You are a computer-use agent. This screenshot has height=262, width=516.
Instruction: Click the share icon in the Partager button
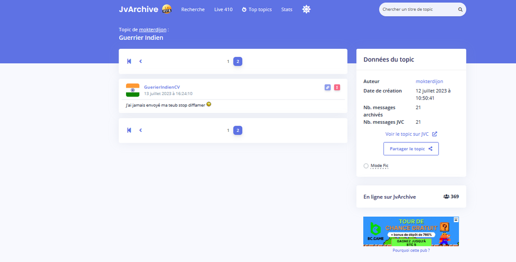[430, 149]
